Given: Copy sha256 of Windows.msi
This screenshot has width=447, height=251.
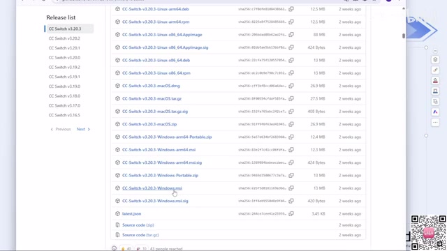Looking at the screenshot, I should 291,188.
